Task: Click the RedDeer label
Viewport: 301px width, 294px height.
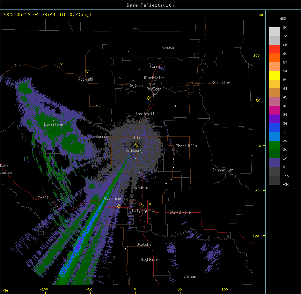Action: [x=154, y=89]
